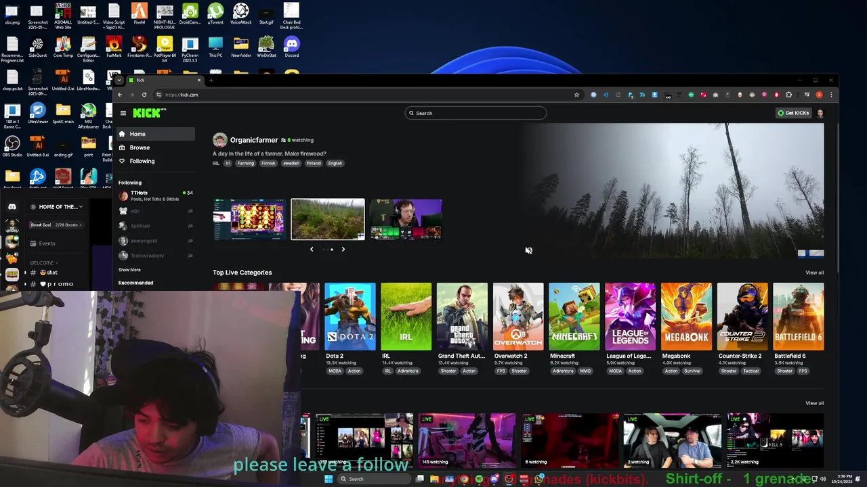867x487 pixels.
Task: Open the Overwatch 2 category card
Action: coord(518,317)
